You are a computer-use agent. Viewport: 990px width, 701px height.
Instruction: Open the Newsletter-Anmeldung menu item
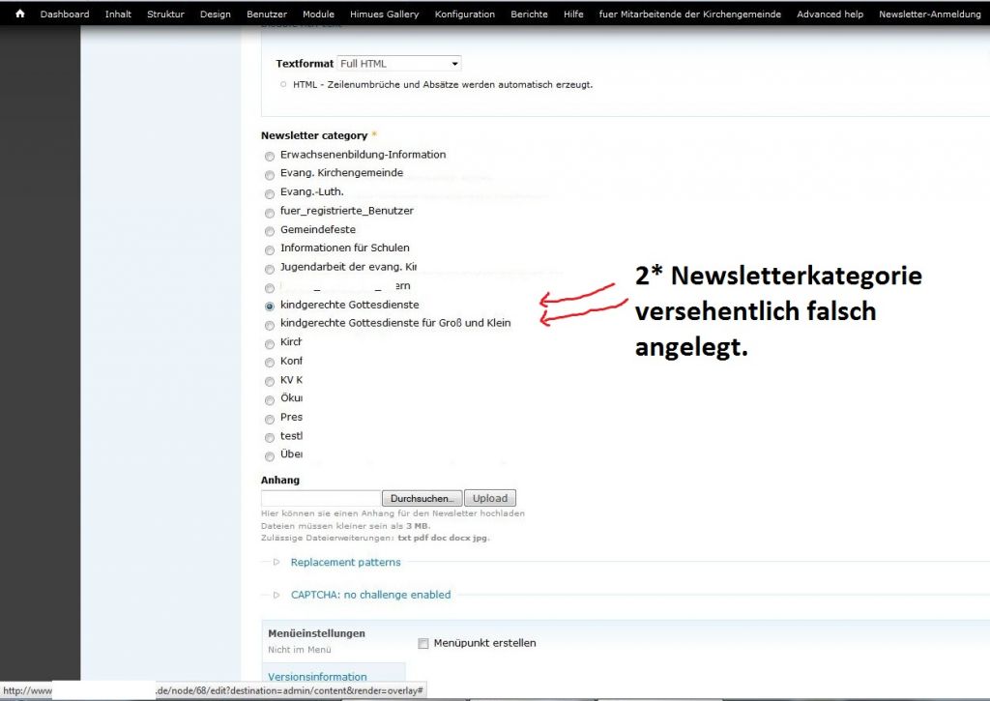tap(929, 15)
